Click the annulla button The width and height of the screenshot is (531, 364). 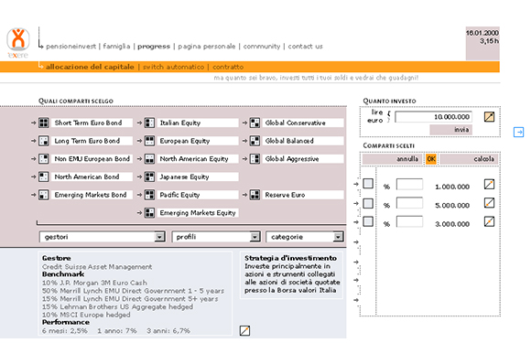[392, 159]
